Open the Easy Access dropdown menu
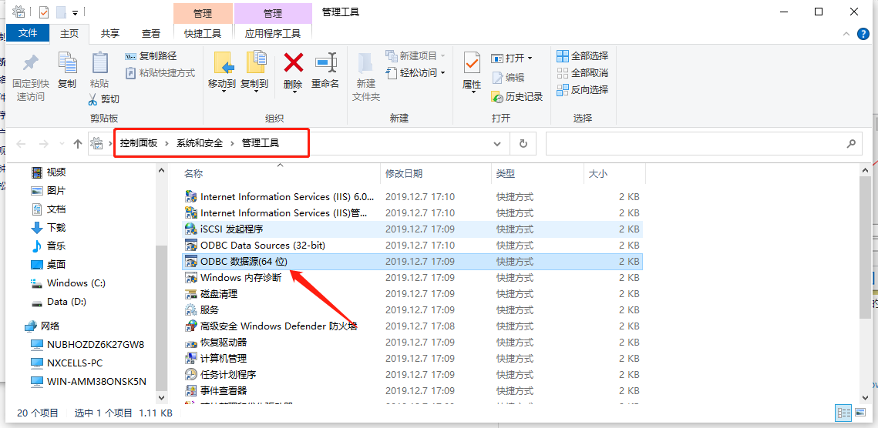 pyautogui.click(x=422, y=73)
